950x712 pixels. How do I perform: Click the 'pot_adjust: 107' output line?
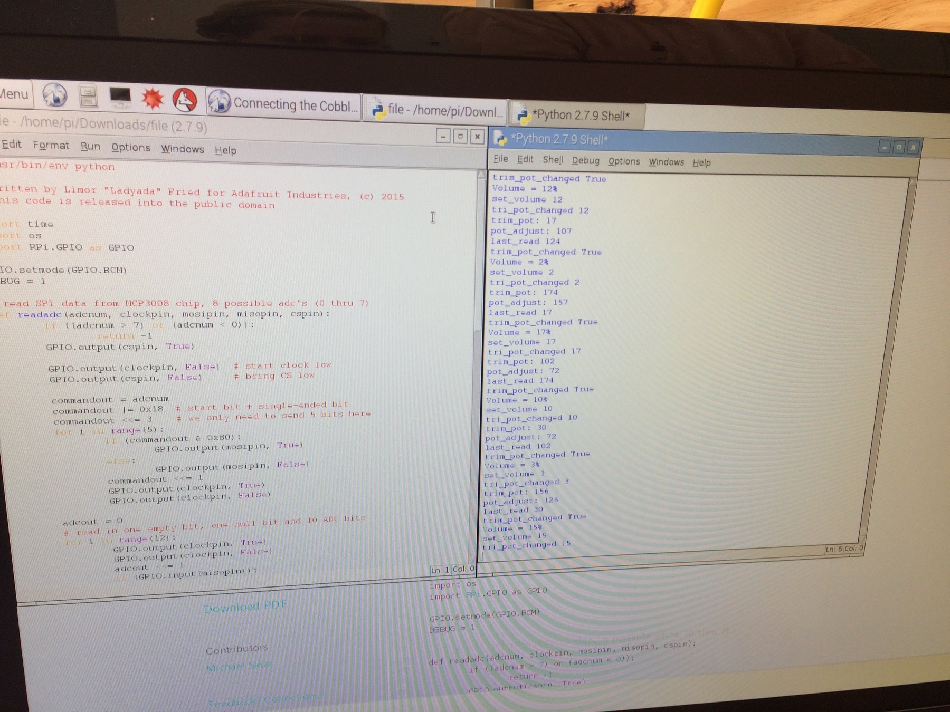(x=531, y=231)
